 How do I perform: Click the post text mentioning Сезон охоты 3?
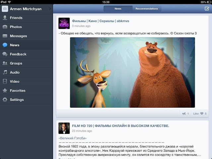[x=128, y=33]
